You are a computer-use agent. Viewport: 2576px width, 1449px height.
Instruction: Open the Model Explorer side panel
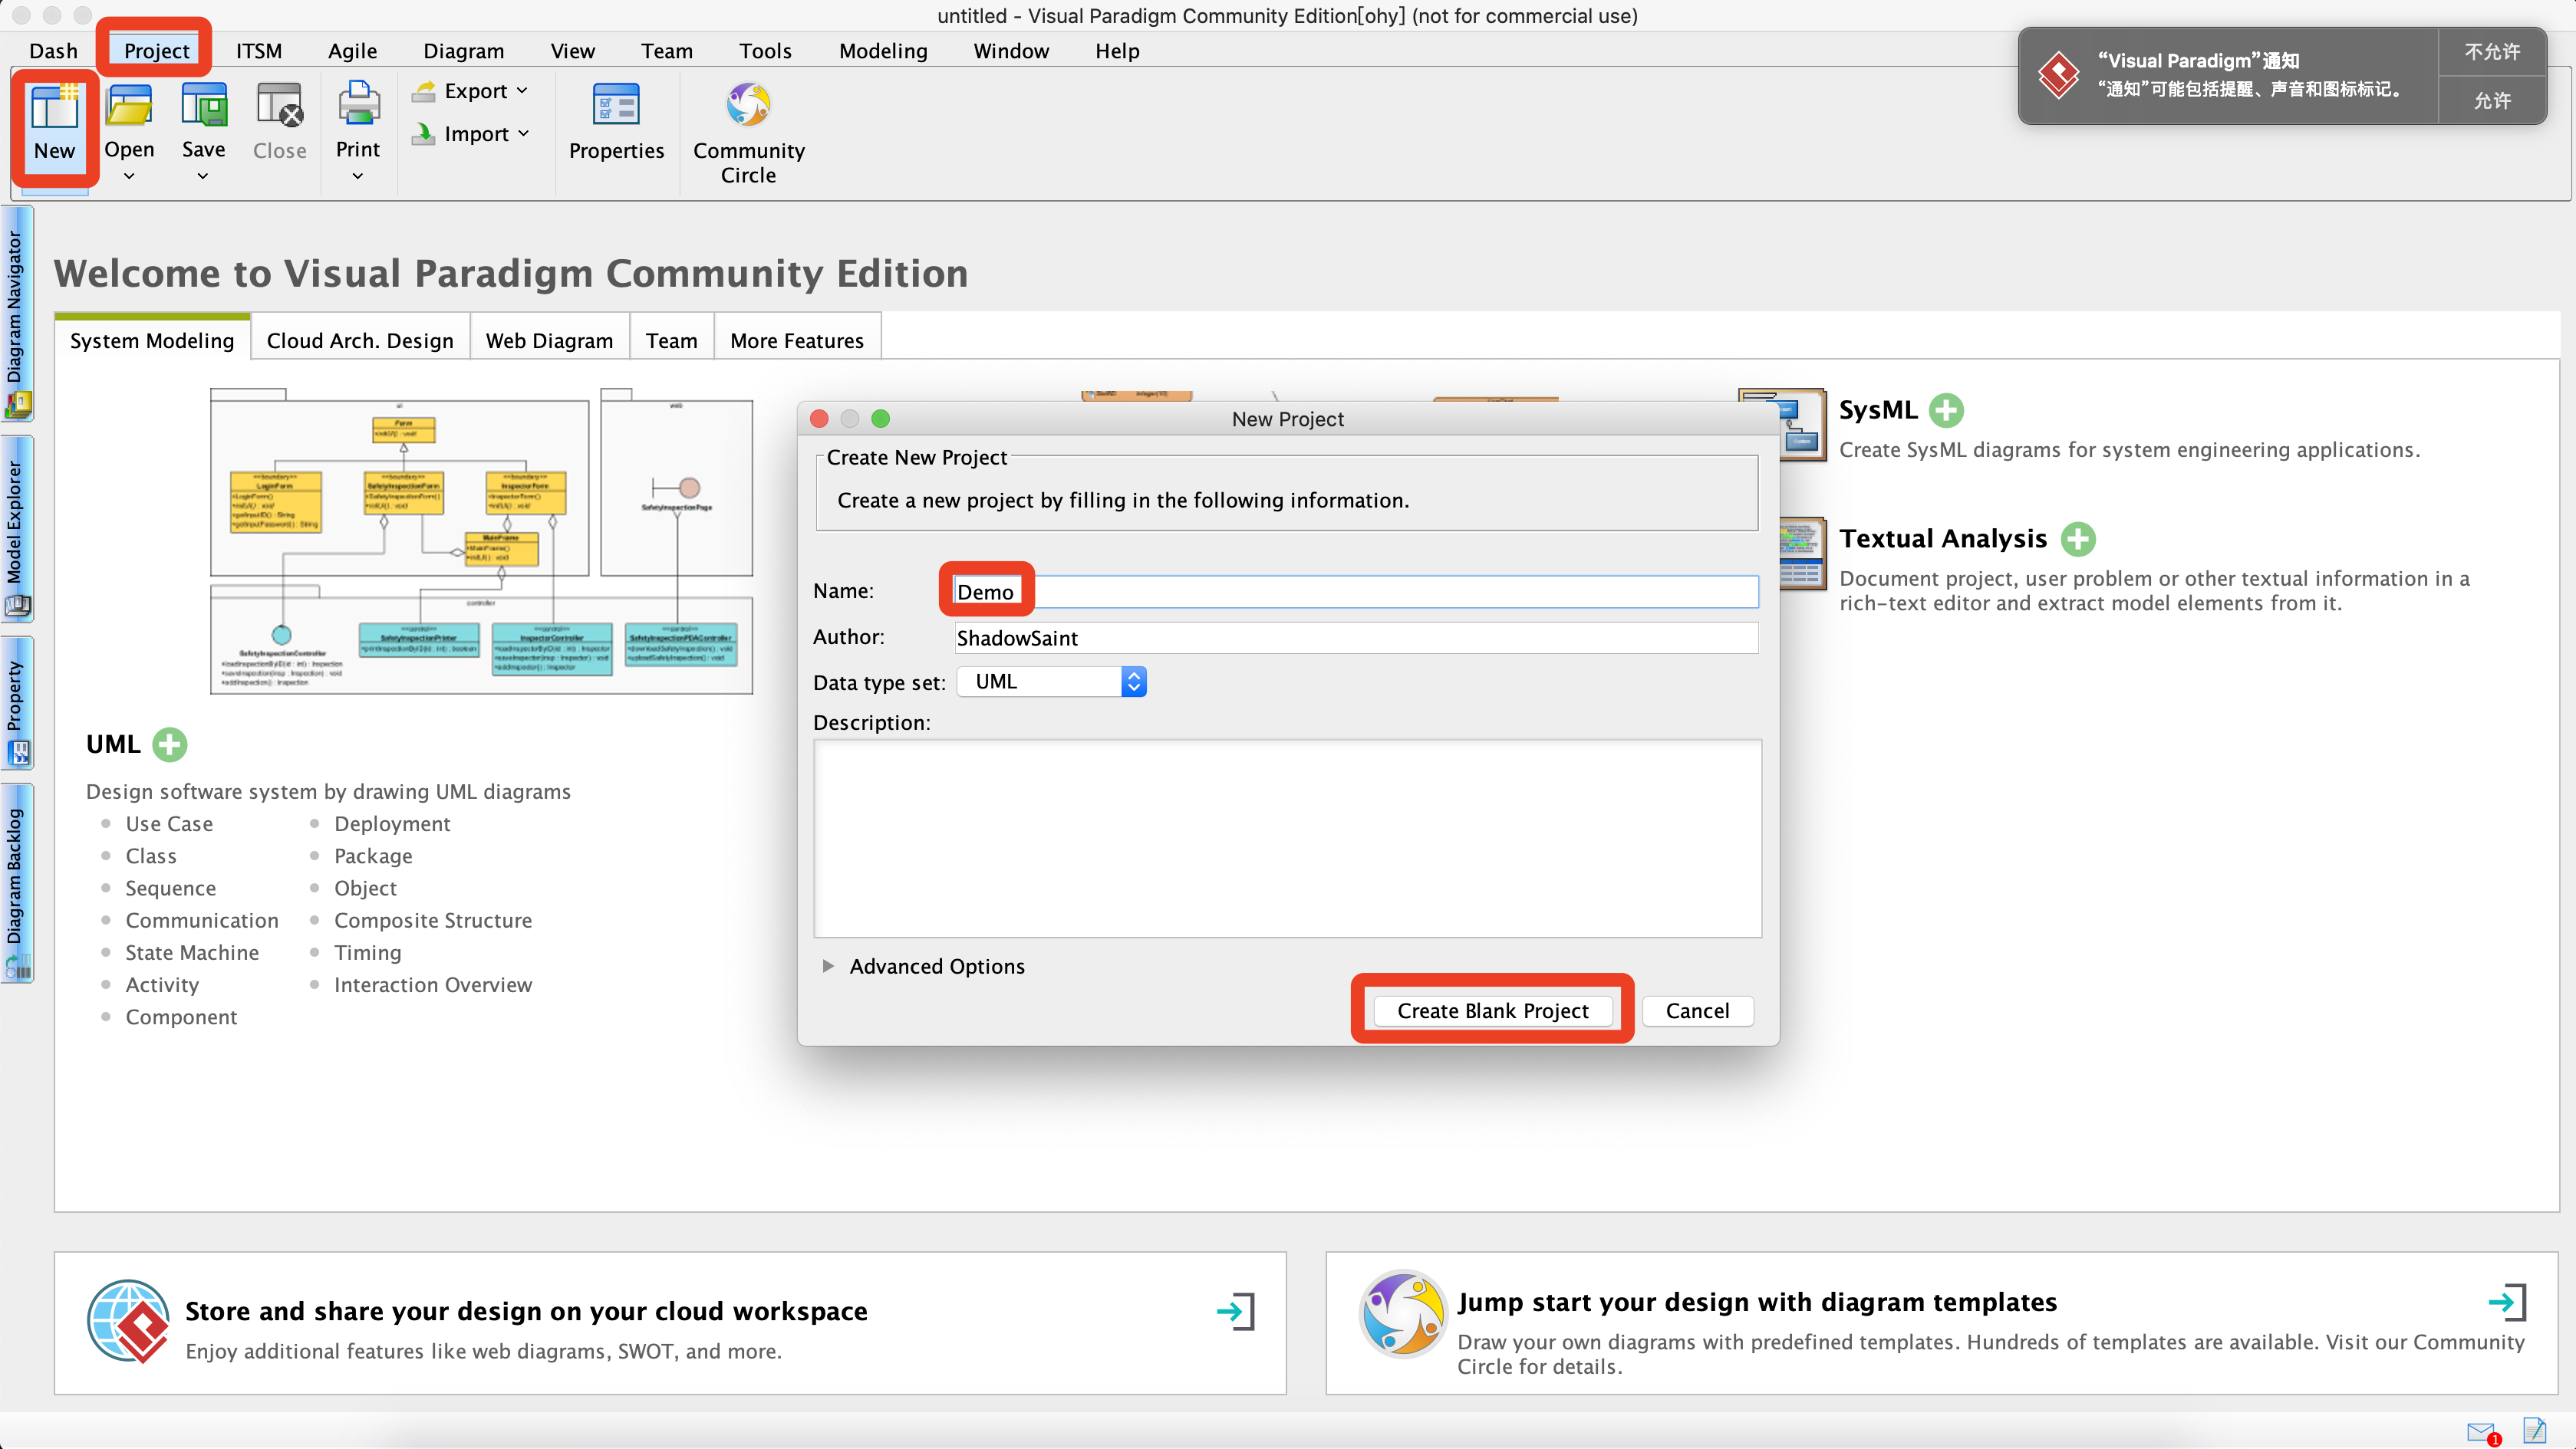(17, 529)
